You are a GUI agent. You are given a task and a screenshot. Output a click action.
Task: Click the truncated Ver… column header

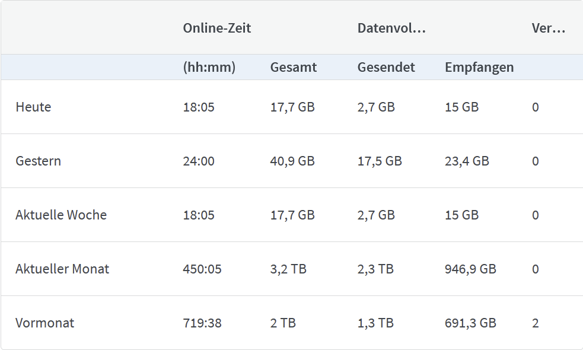[x=548, y=28]
